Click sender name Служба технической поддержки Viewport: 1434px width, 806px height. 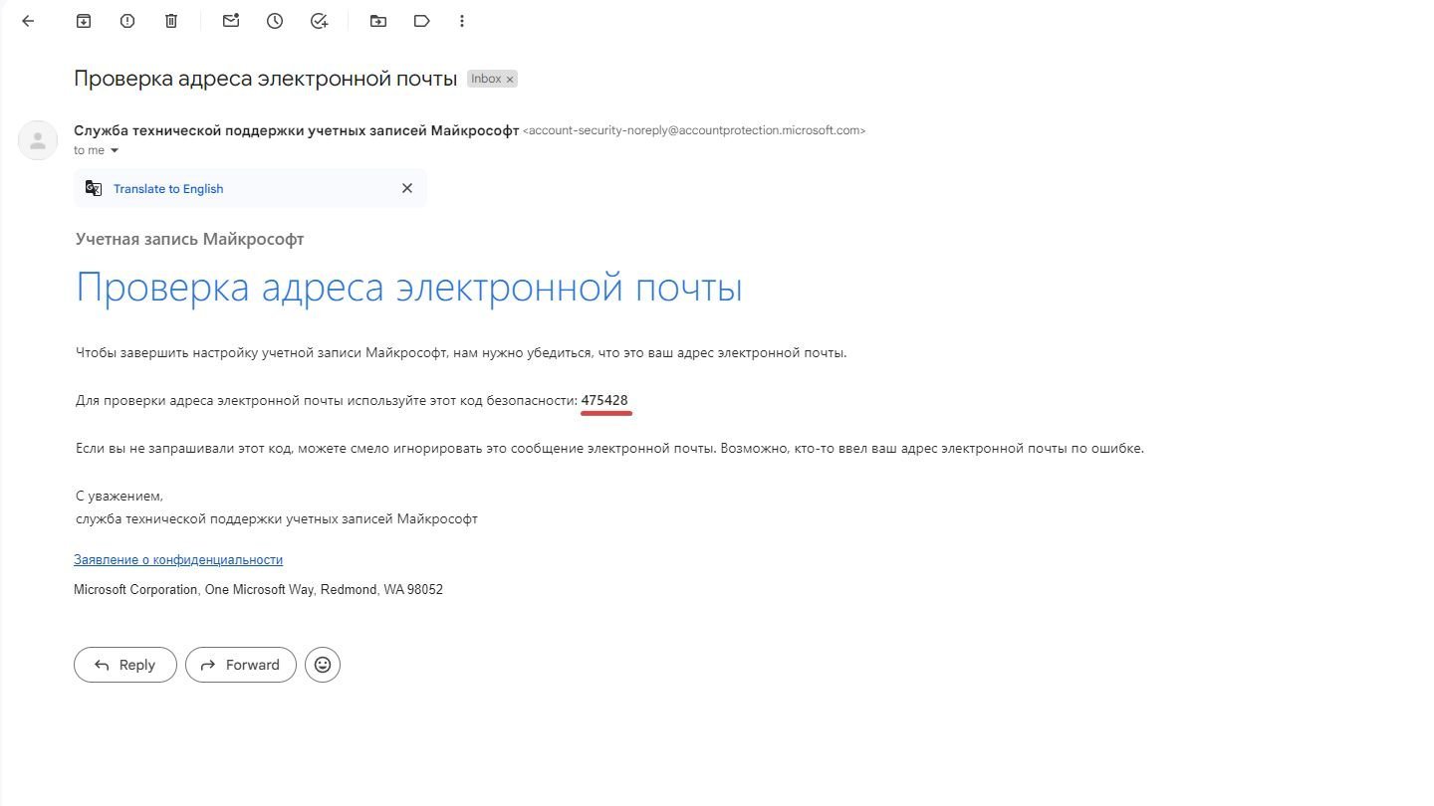click(297, 130)
